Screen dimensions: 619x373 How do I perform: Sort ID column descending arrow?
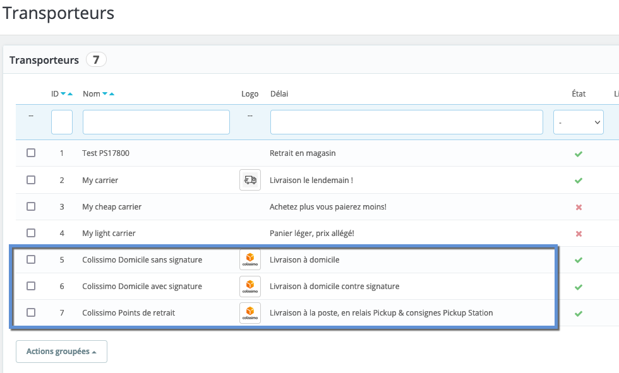pyautogui.click(x=63, y=94)
